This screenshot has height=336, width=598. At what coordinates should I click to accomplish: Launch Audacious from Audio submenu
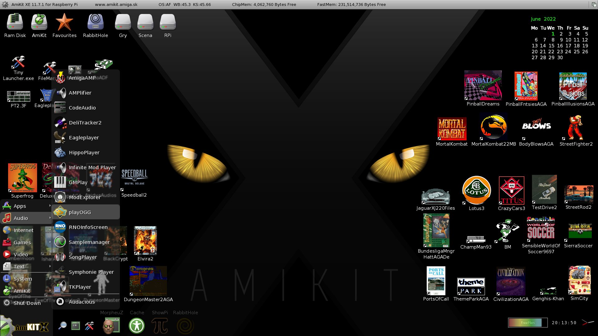pos(86,302)
